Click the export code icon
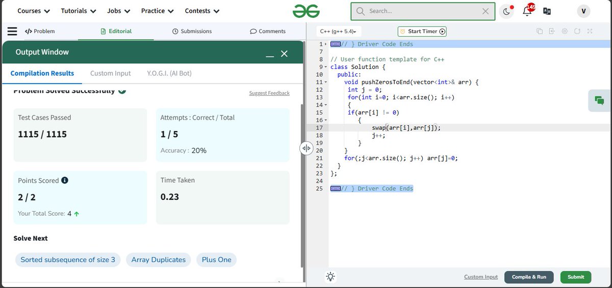The width and height of the screenshot is (612, 288). click(552, 31)
